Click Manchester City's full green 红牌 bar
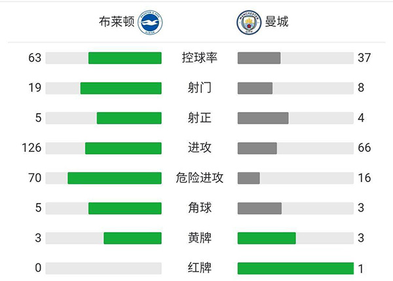The width and height of the screenshot is (393, 281). coord(295,268)
